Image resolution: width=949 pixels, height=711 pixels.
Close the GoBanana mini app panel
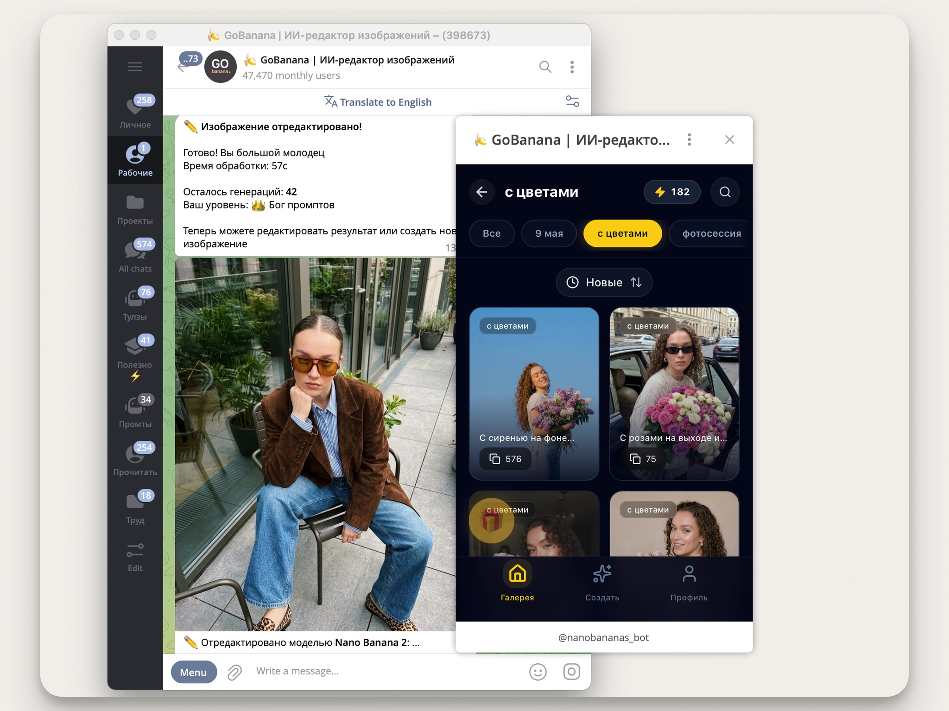click(729, 140)
